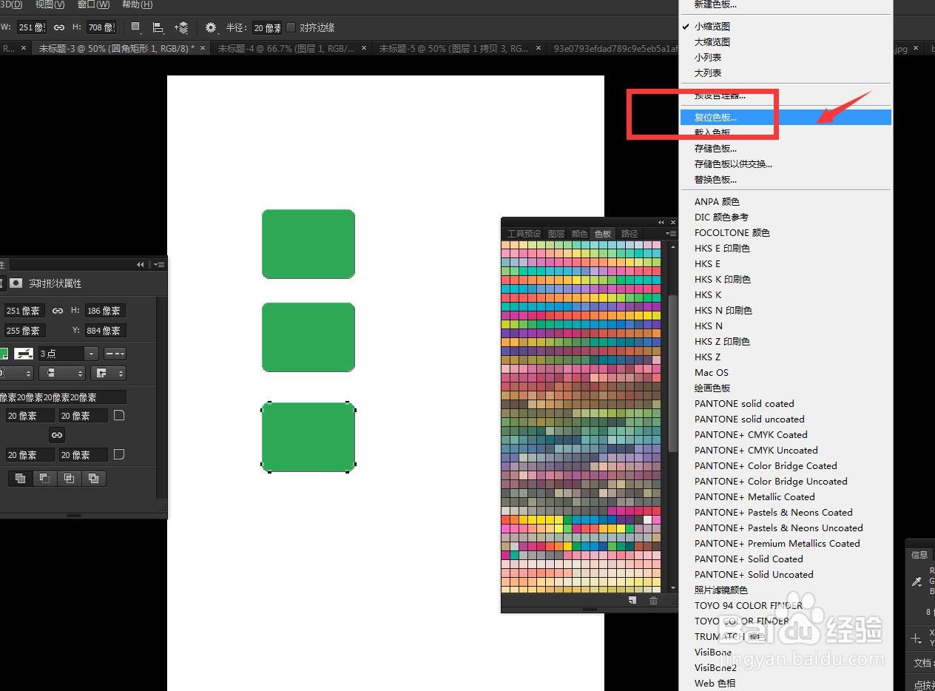Toggle the W/H link icon in Properties panel
This screenshot has width=935, height=691.
coord(58,311)
